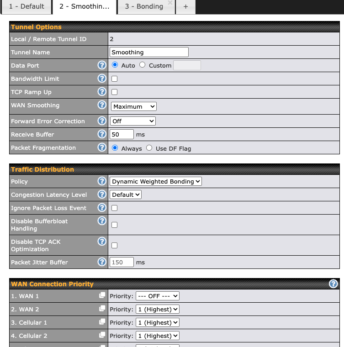
Task: Open the WAN Smoothing dropdown
Action: pos(134,106)
